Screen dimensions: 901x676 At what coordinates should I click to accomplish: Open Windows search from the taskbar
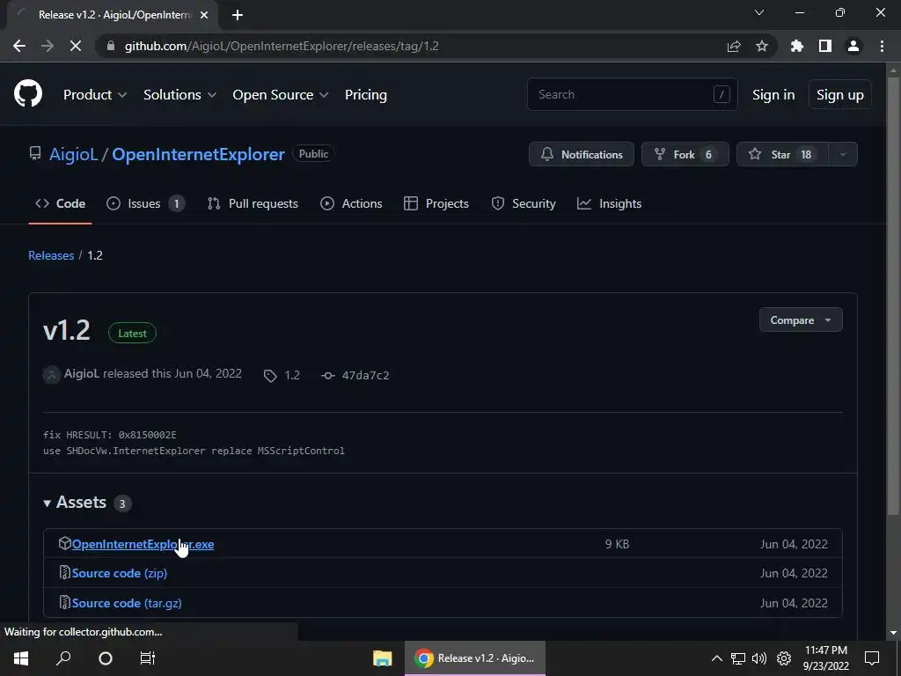point(63,658)
